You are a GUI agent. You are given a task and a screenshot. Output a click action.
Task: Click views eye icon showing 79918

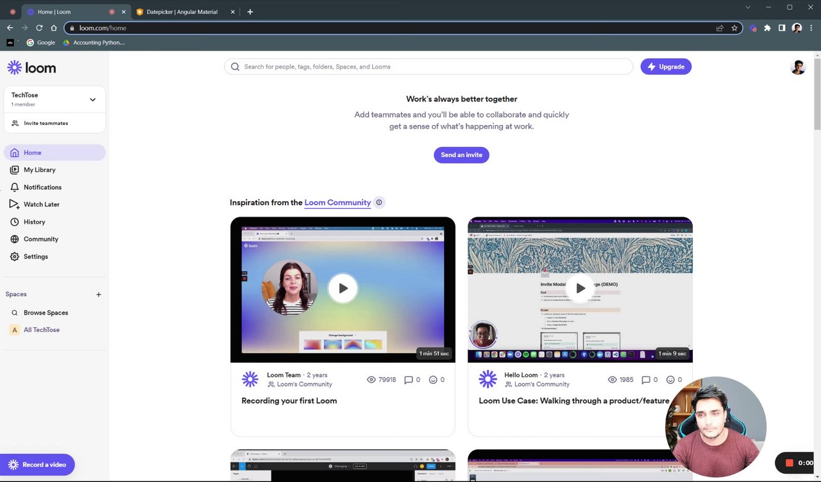(x=371, y=379)
